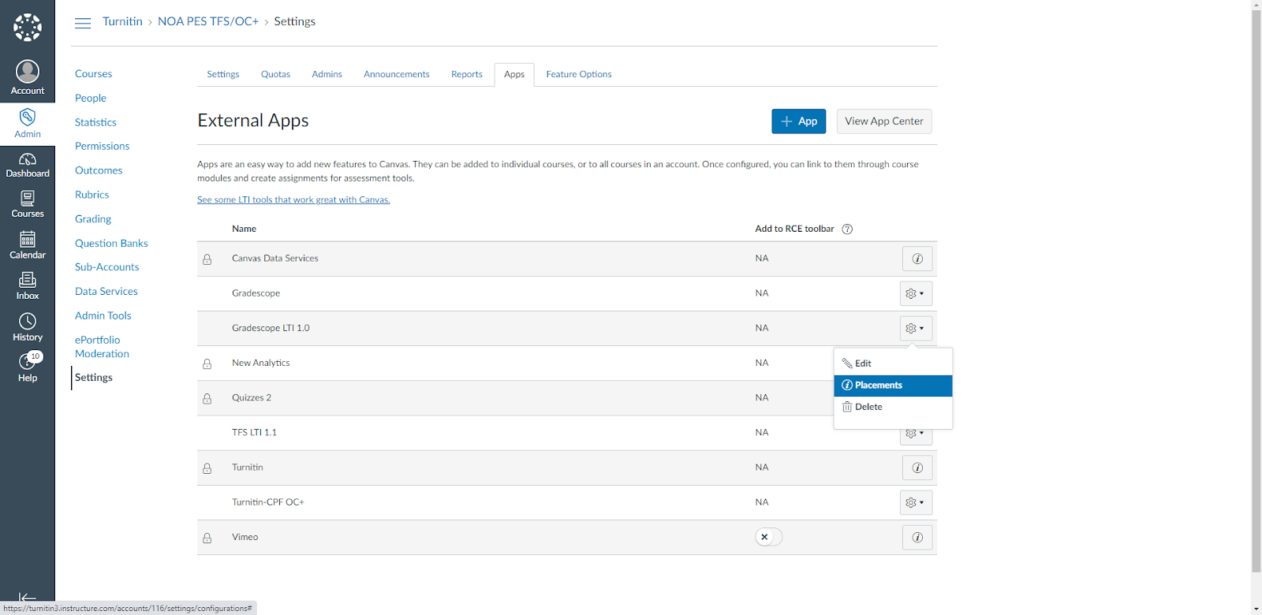Select Settings in the account menu
1262x615 pixels.
[x=94, y=378]
